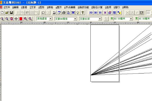
Task: Click the 割 cut tool icon
Action: (x=100, y=12)
